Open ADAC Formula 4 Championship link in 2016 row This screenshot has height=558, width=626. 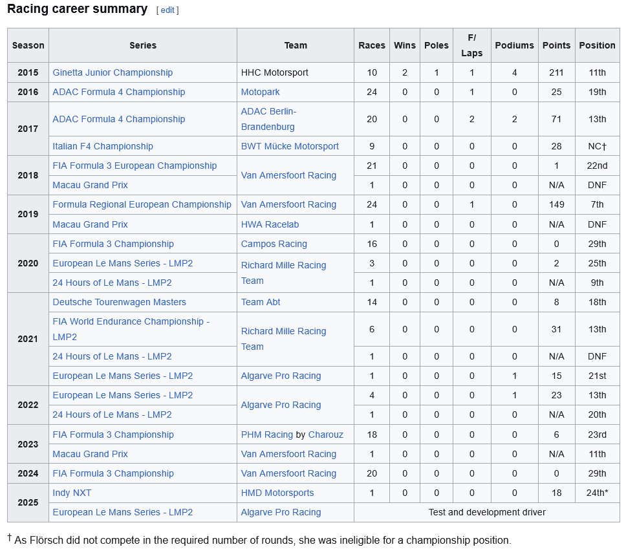pyautogui.click(x=118, y=92)
